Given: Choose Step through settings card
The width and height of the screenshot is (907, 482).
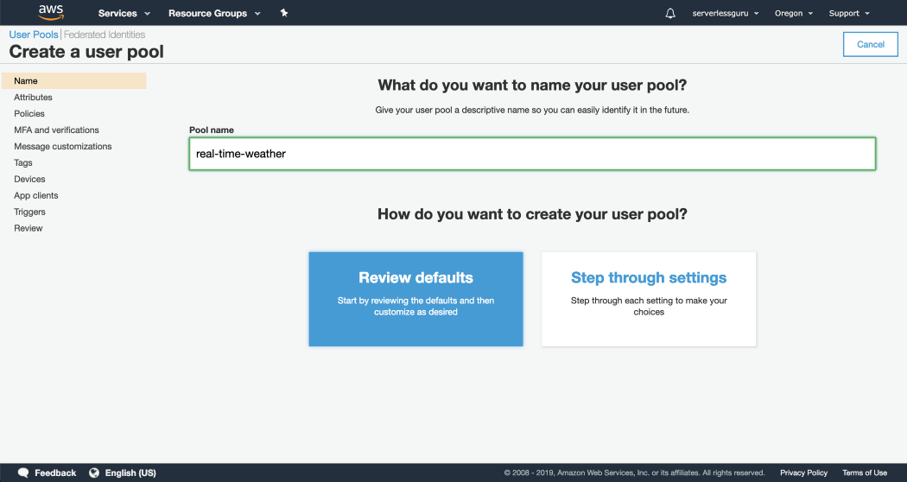Looking at the screenshot, I should point(649,299).
